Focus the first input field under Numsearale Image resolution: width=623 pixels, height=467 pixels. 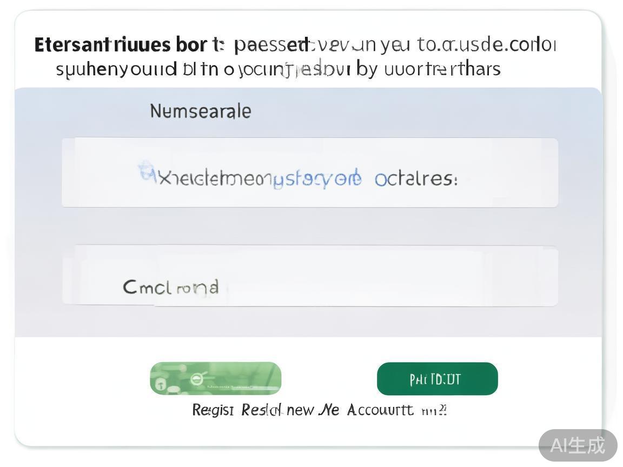pos(310,173)
